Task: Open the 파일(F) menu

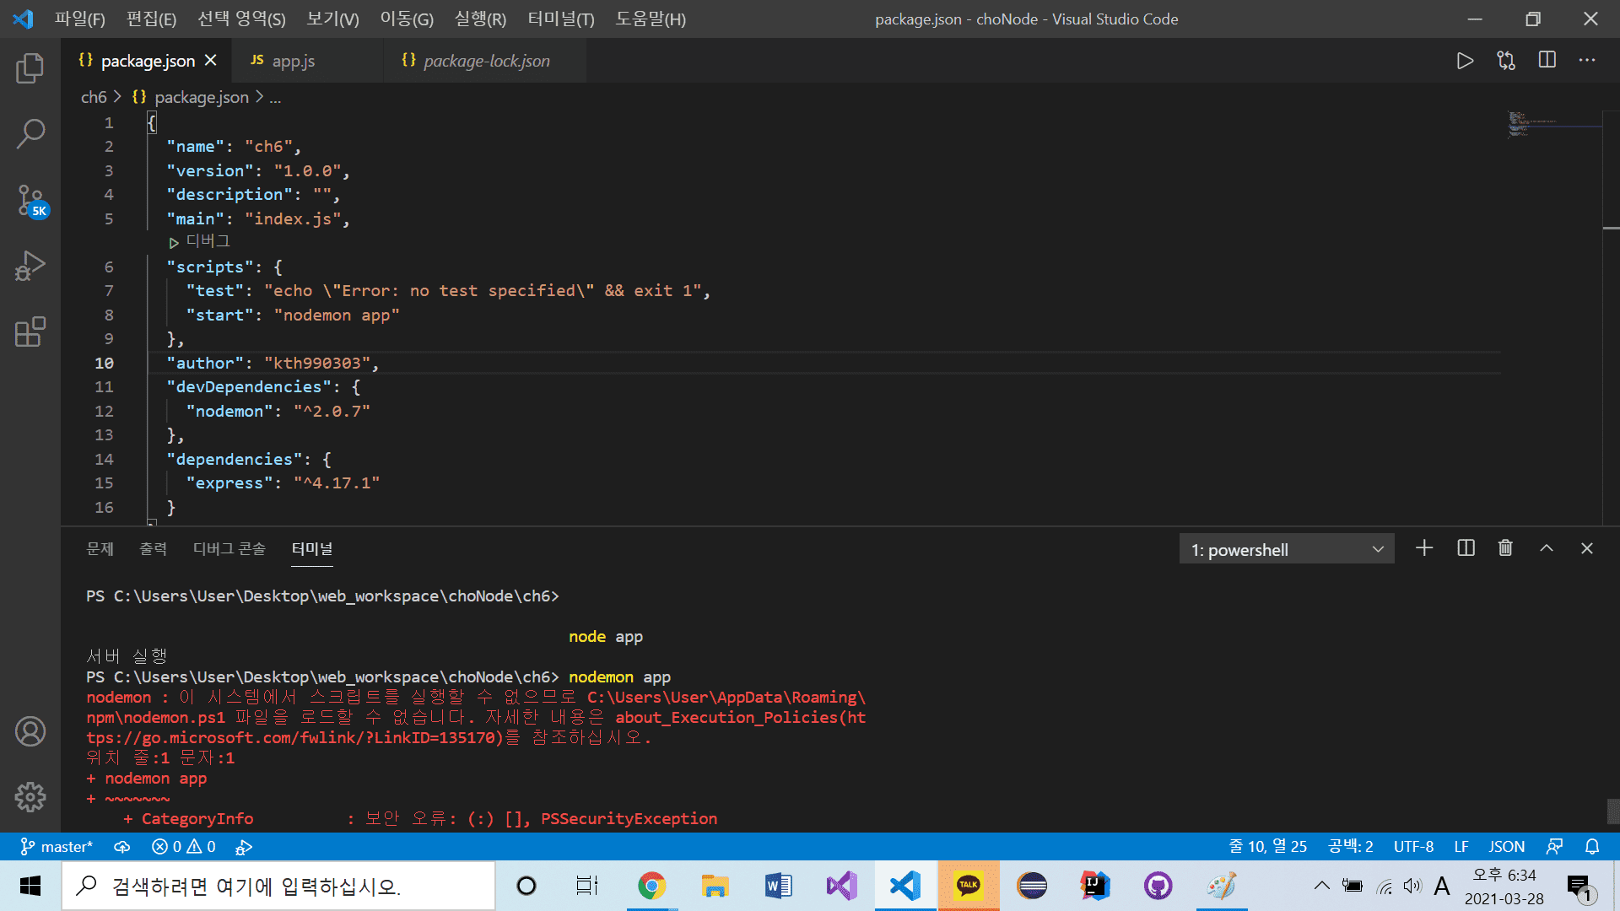Action: click(x=80, y=19)
